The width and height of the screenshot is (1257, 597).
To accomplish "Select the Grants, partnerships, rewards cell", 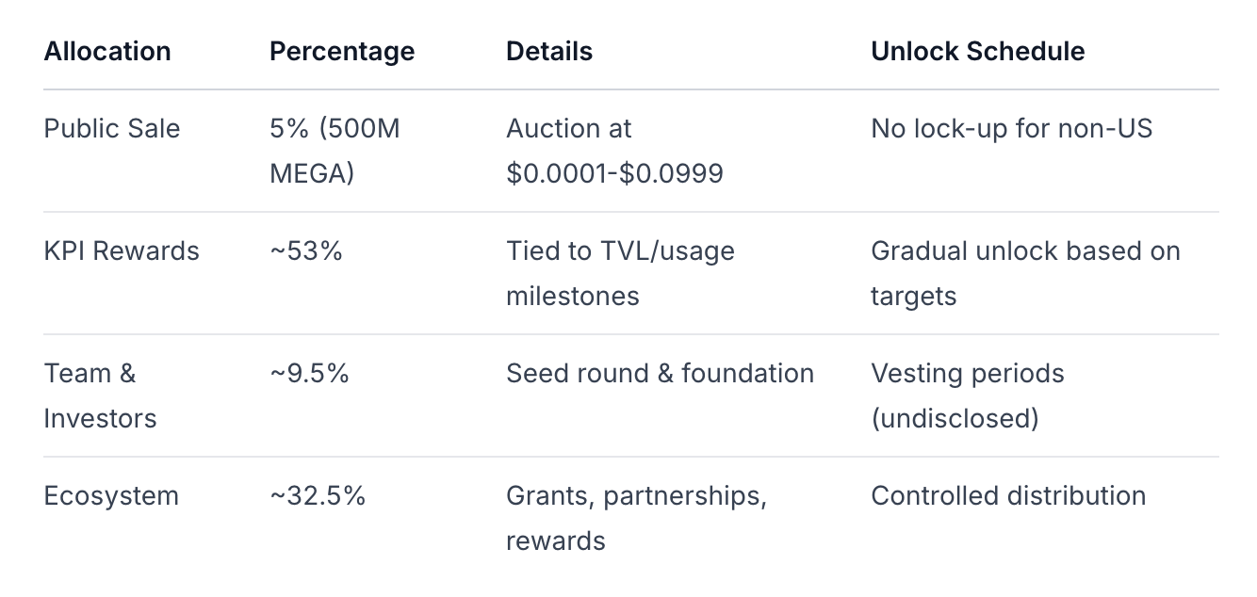I will click(636, 518).
